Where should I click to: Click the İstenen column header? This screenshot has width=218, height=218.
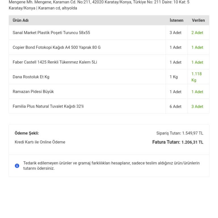[x=176, y=20]
